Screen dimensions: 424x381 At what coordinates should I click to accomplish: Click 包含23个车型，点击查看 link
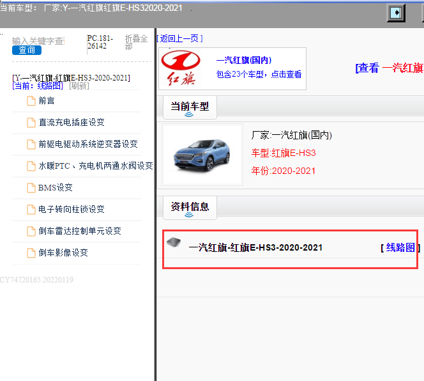(x=259, y=74)
